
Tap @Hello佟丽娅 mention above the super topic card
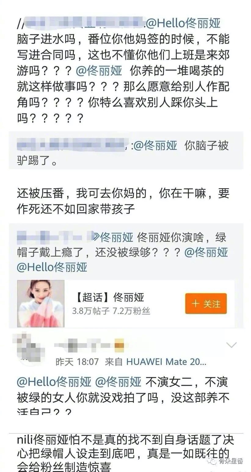pyautogui.click(x=52, y=268)
